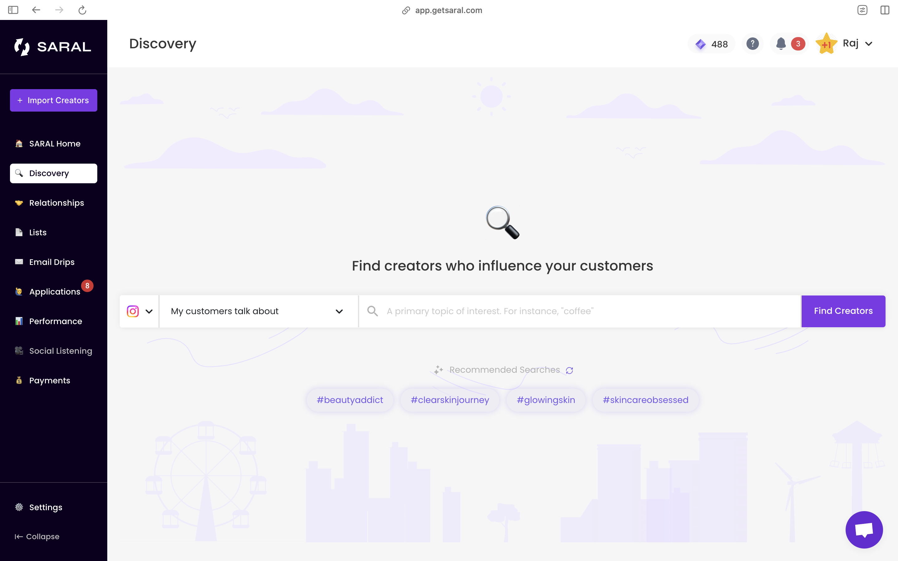Collapse the left sidebar

click(37, 536)
